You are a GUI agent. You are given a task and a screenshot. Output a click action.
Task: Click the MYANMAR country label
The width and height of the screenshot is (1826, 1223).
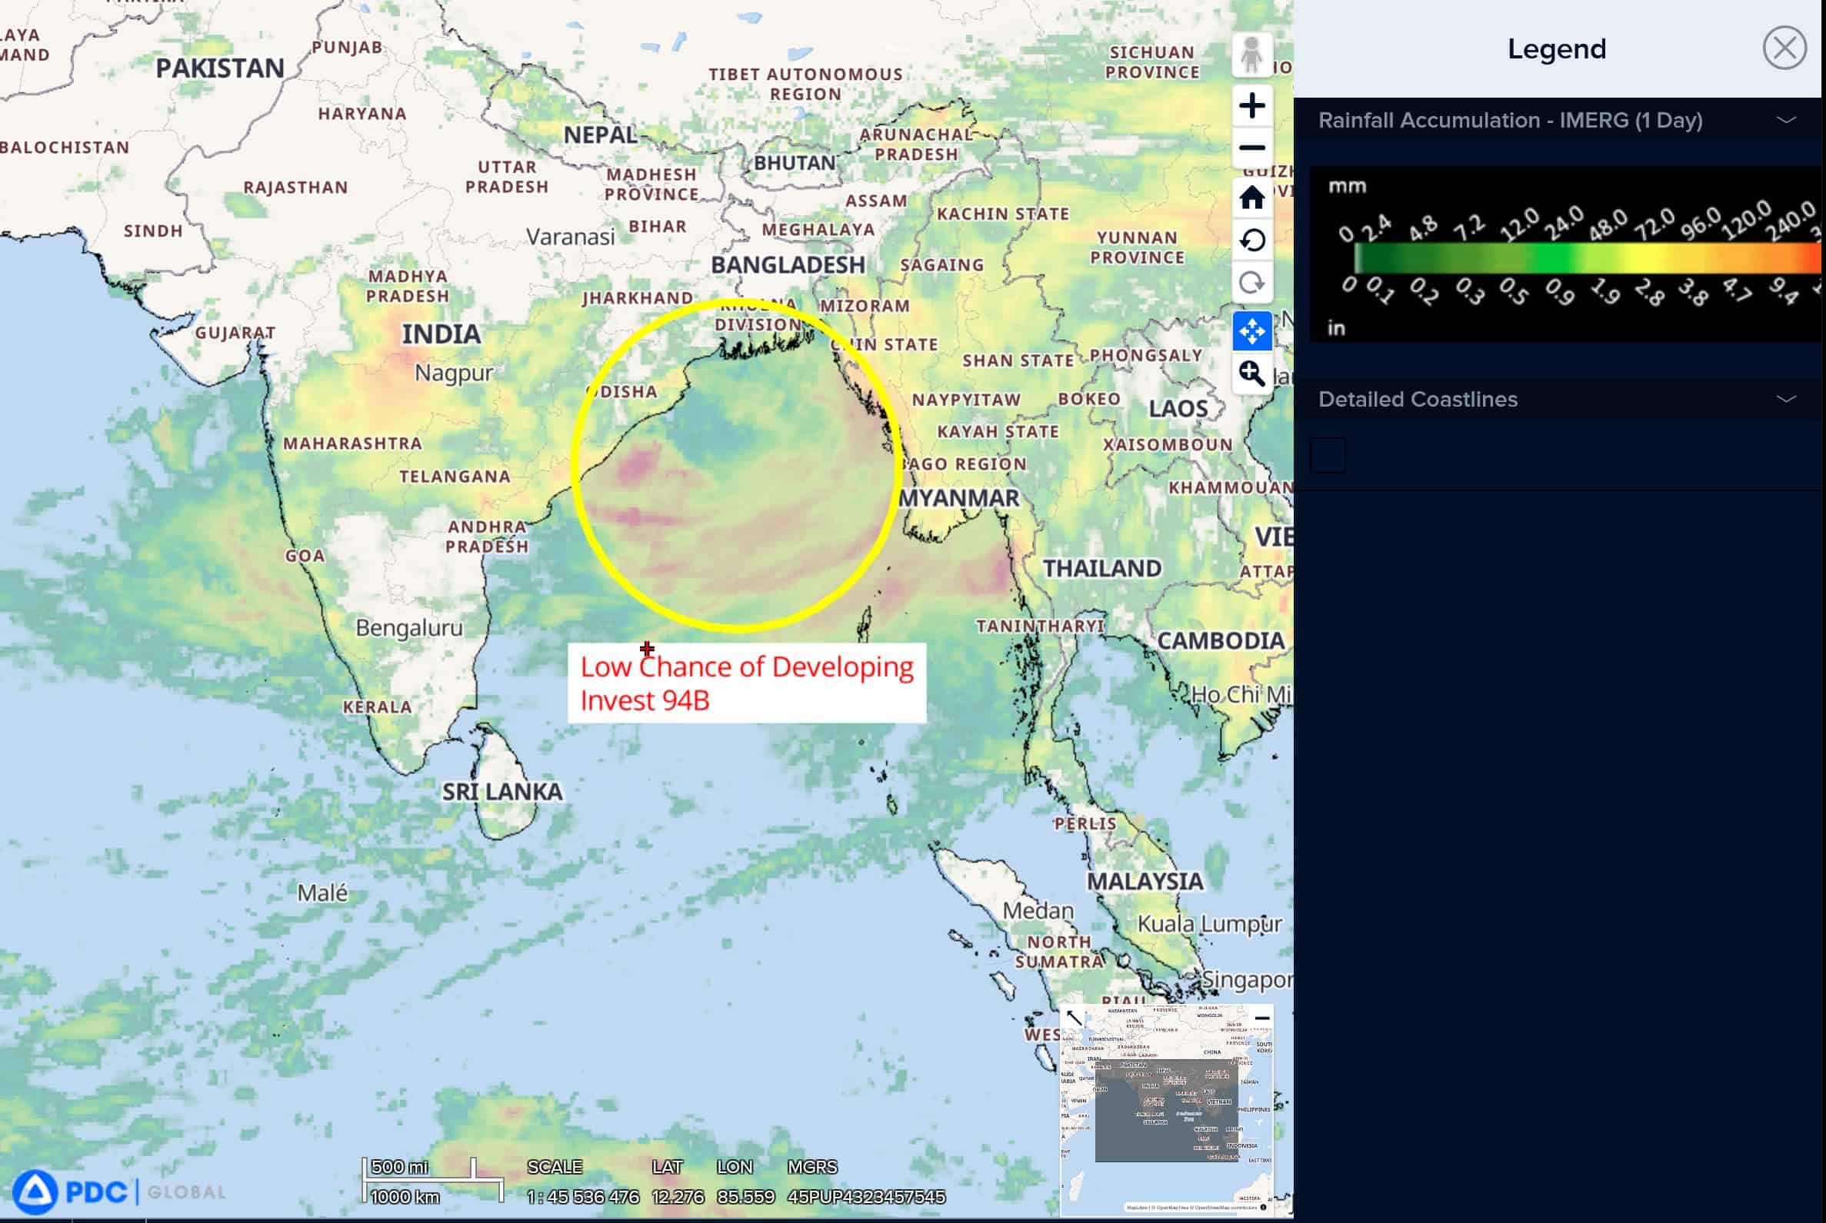tap(959, 498)
